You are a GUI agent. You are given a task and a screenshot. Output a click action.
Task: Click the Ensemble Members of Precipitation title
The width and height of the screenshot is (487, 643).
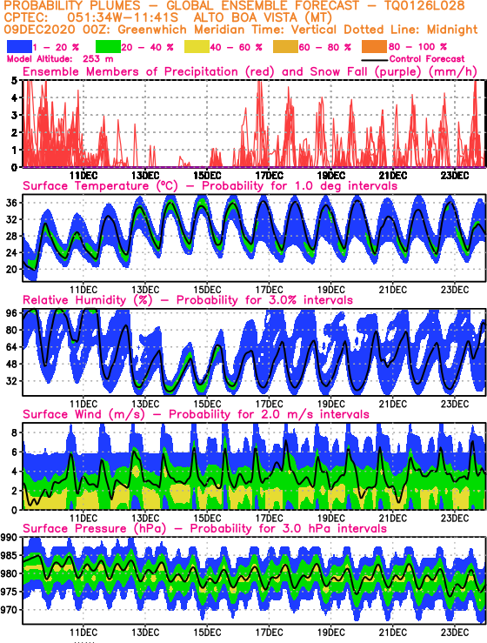click(x=250, y=71)
